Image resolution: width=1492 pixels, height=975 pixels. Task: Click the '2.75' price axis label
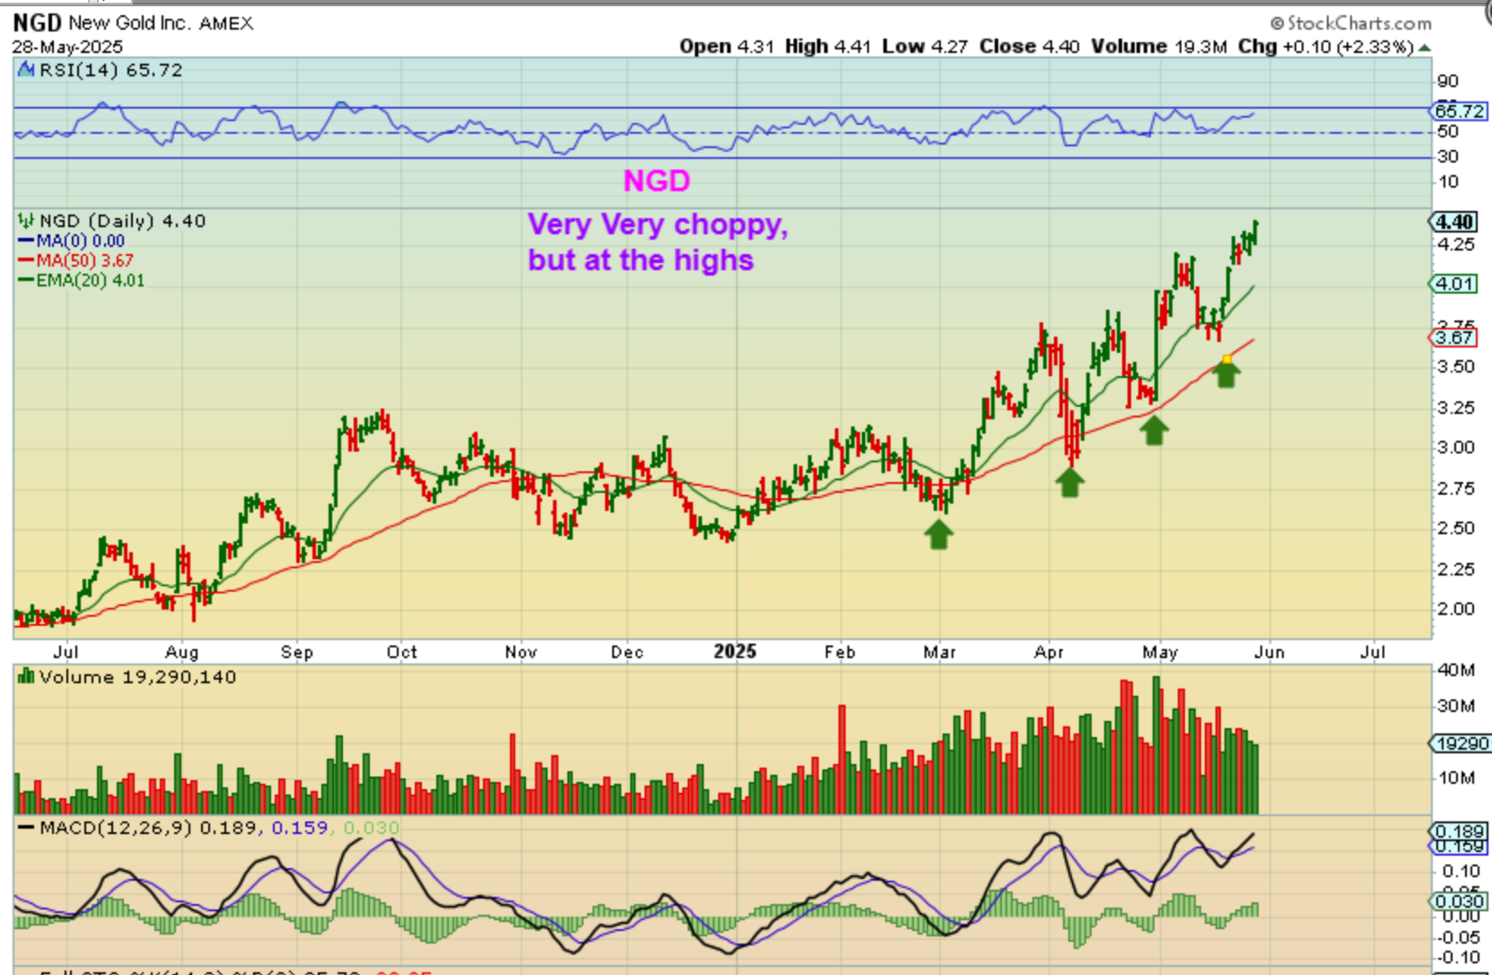[1456, 488]
